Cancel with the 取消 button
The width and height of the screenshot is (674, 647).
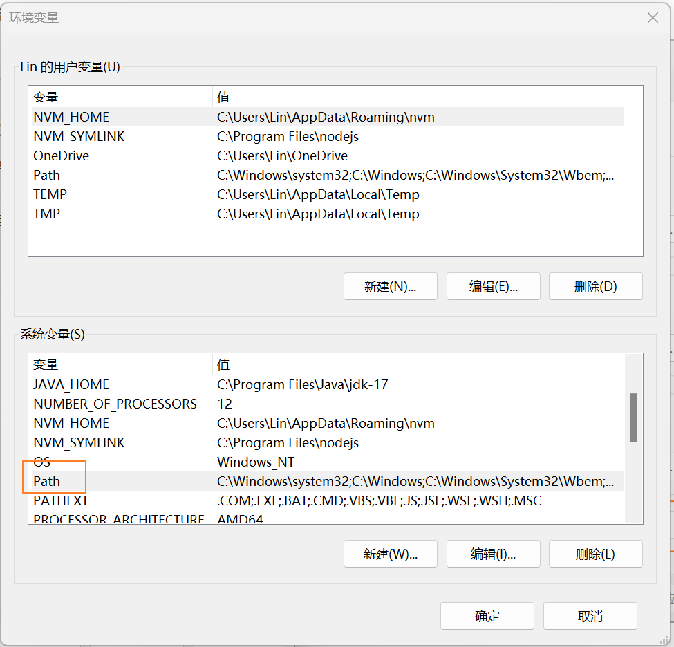(590, 616)
